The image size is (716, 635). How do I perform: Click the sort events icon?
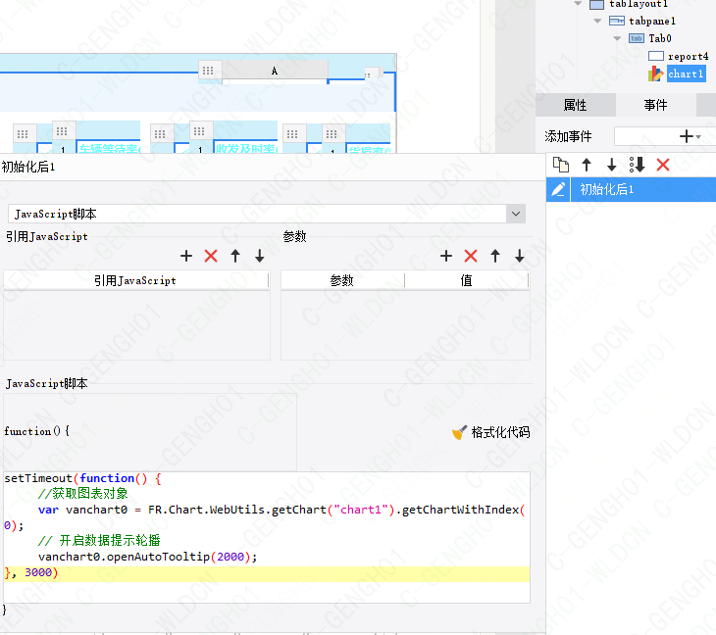(637, 165)
